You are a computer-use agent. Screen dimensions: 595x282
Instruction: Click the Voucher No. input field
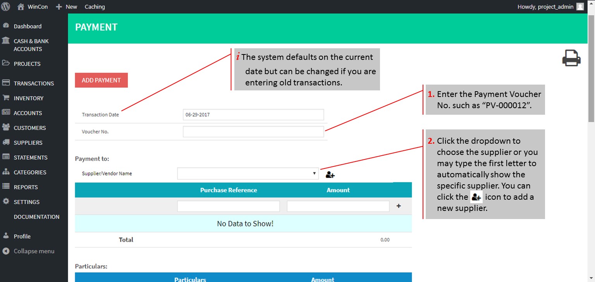point(253,132)
